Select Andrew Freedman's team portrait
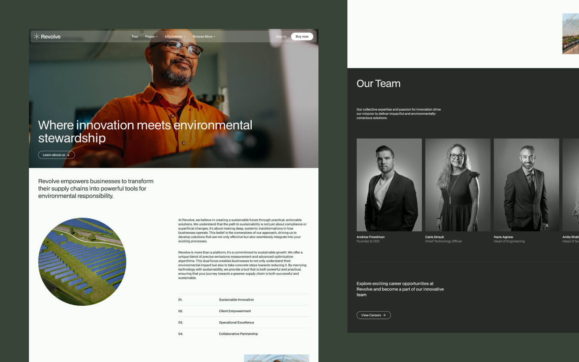 click(389, 185)
